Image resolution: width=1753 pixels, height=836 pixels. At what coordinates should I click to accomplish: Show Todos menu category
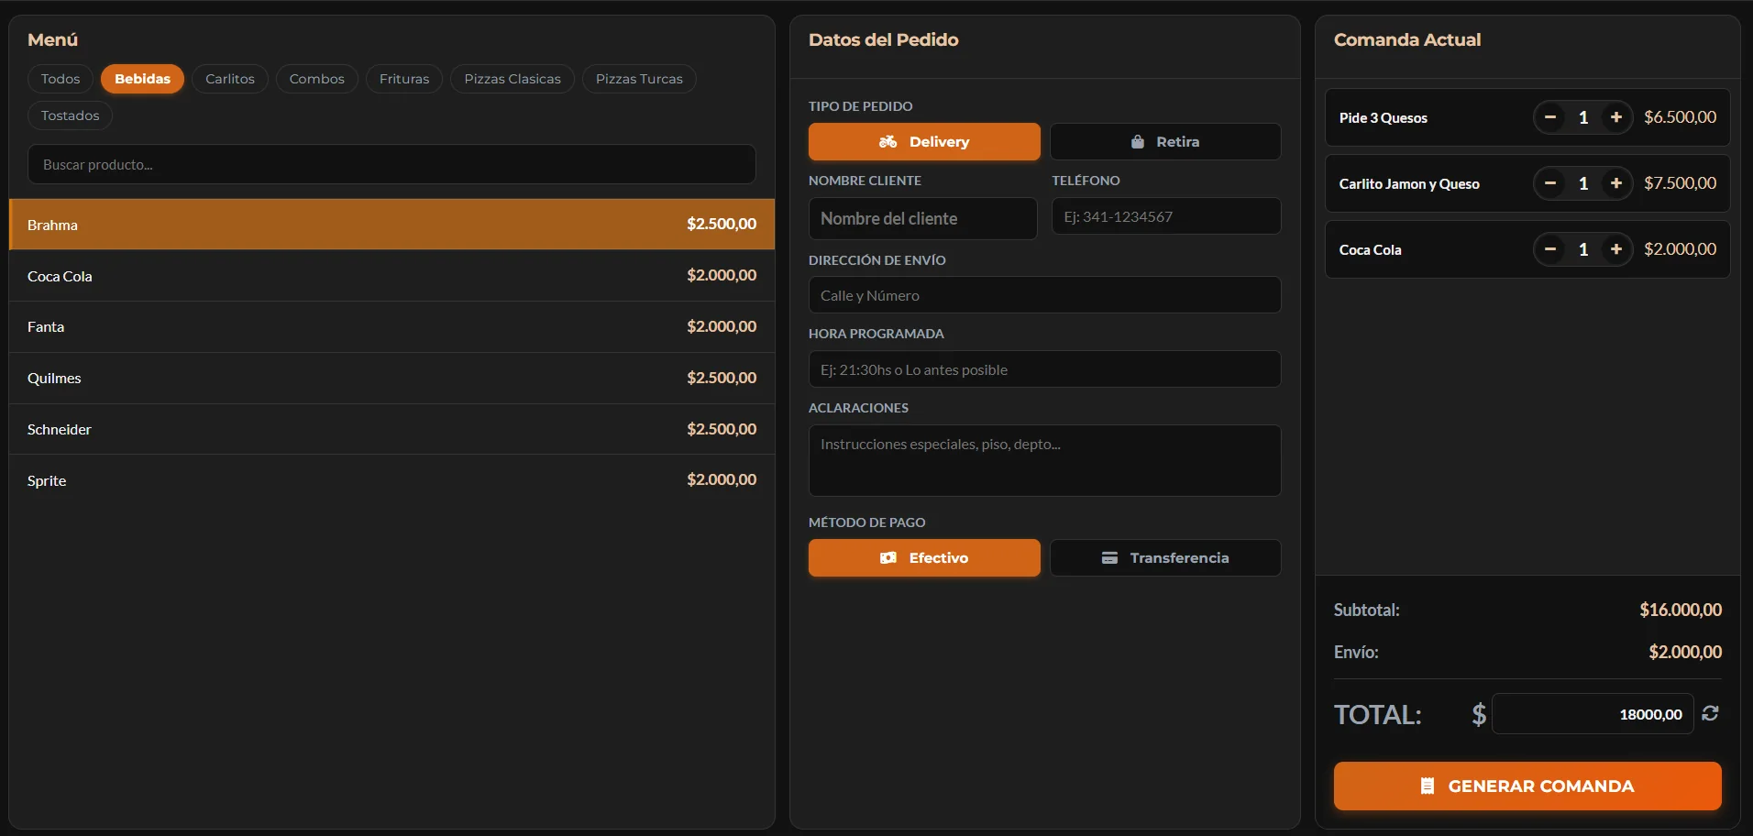pyautogui.click(x=61, y=79)
